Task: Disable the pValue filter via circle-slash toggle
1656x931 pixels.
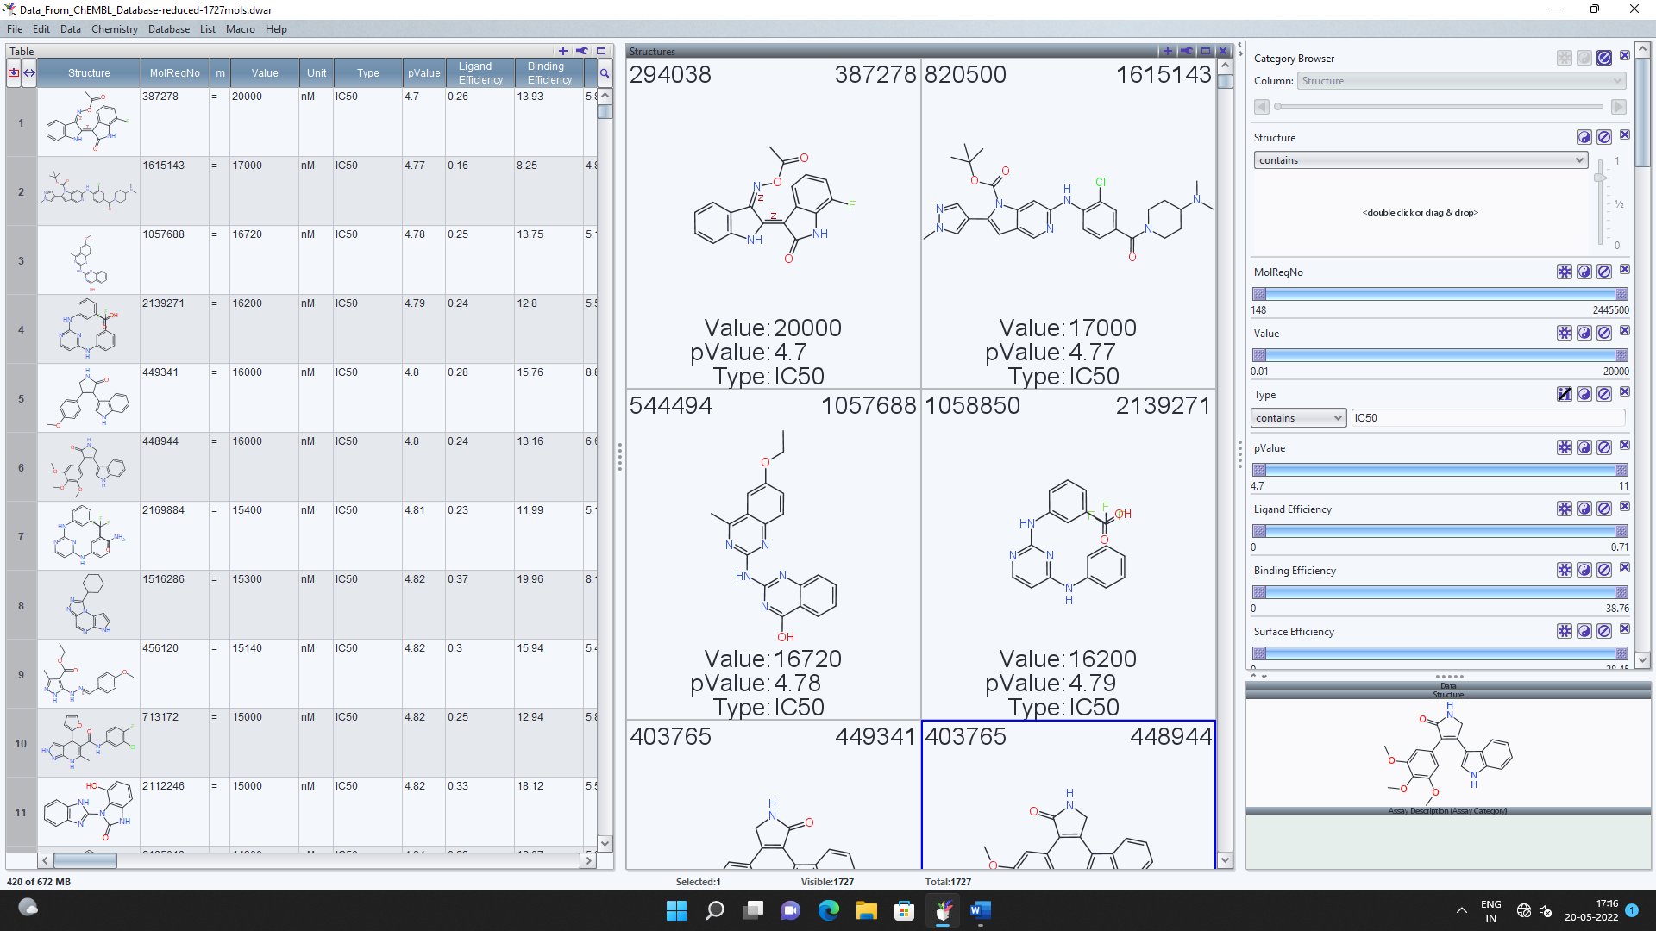Action: 1603,447
